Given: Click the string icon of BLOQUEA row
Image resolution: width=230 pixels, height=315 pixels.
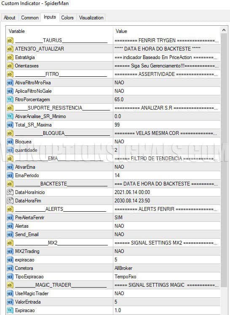Looking at the screenshot, I should pyautogui.click(x=10, y=133).
